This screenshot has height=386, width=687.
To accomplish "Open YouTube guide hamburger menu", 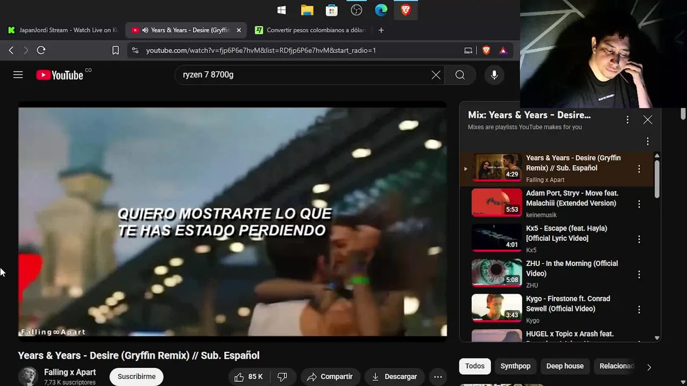I will [x=18, y=75].
